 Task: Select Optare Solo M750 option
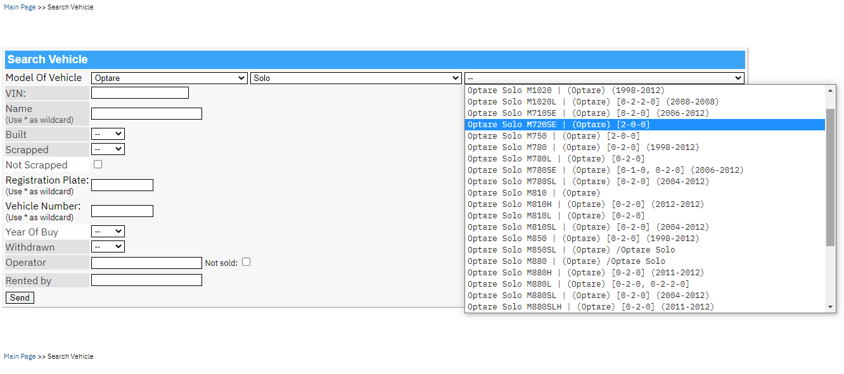(645, 136)
